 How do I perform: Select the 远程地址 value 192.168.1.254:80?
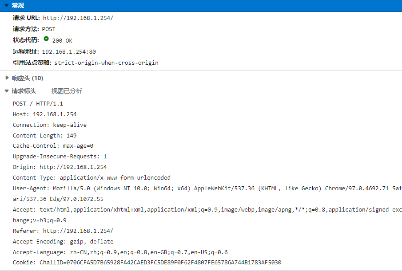pyautogui.click(x=69, y=51)
